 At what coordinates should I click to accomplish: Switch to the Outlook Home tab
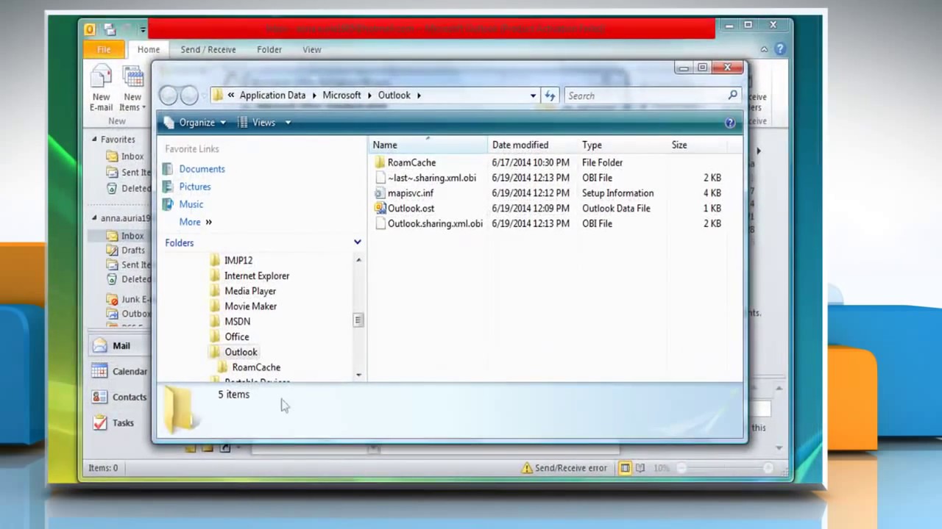(x=148, y=50)
